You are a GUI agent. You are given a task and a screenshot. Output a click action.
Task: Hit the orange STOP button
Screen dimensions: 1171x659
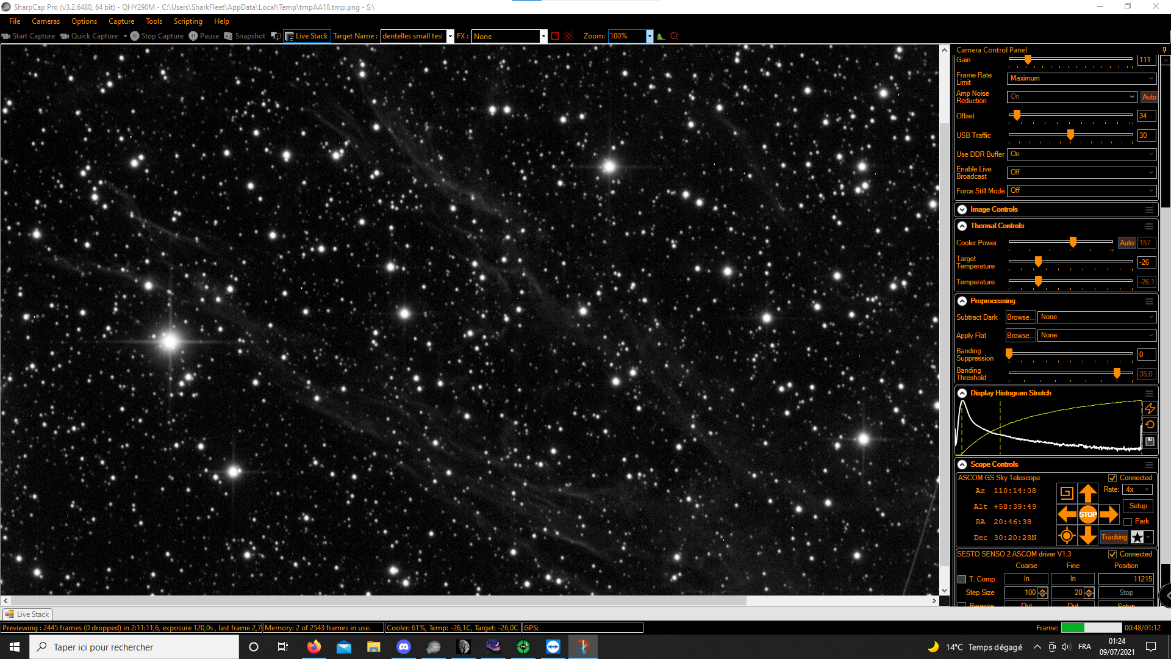[1087, 514]
